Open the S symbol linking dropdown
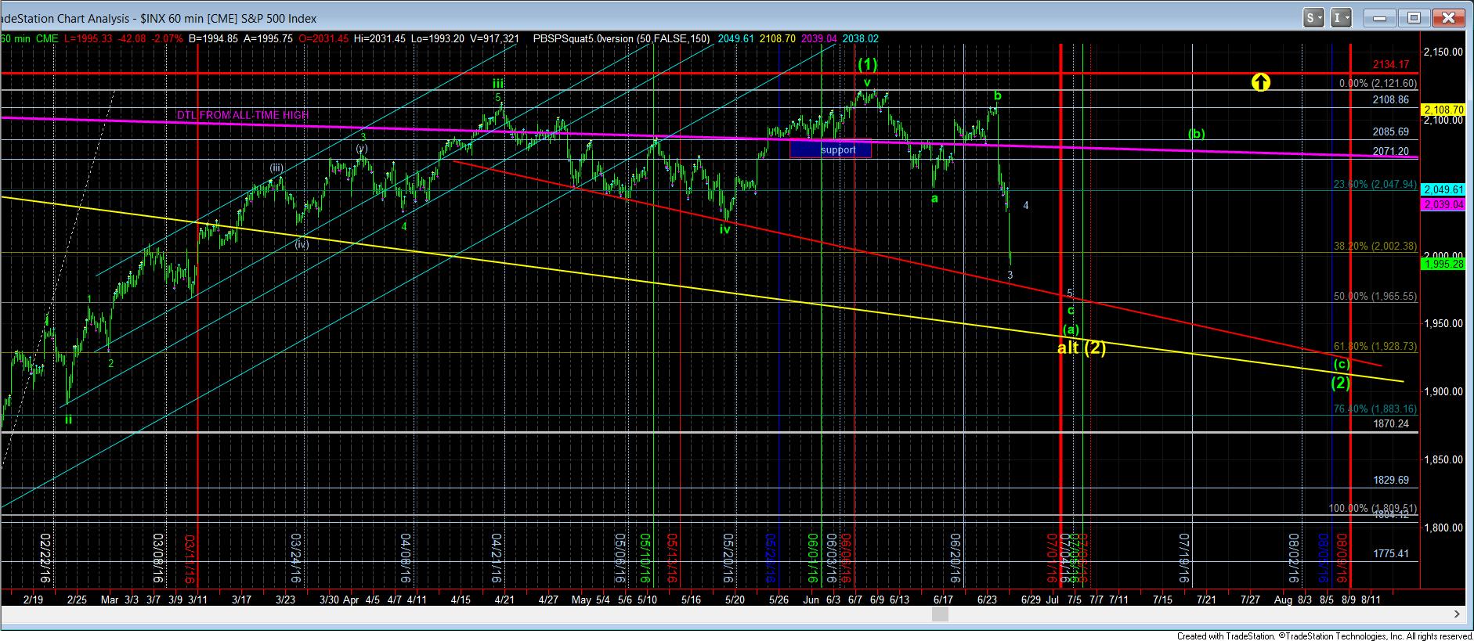This screenshot has width=1474, height=641. [1314, 17]
